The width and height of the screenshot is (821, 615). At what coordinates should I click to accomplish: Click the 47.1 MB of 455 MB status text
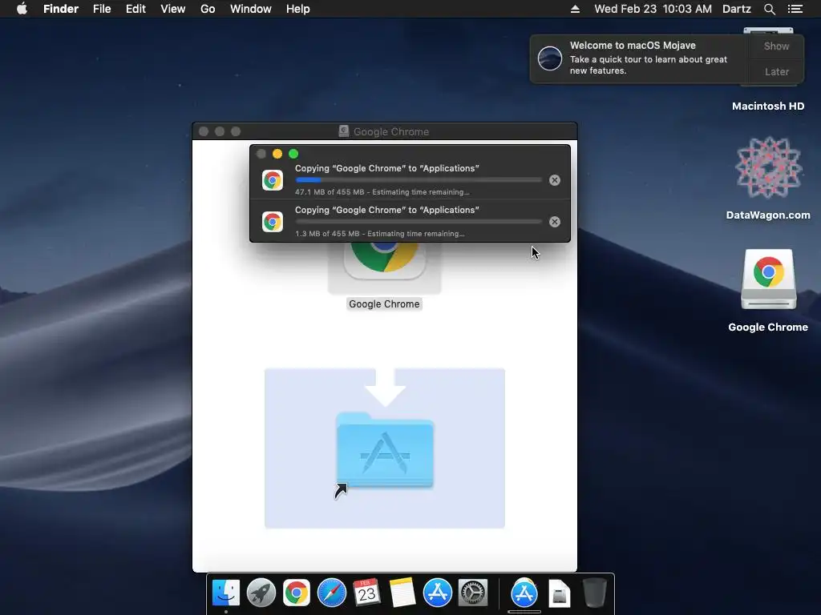(382, 192)
